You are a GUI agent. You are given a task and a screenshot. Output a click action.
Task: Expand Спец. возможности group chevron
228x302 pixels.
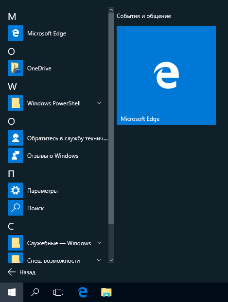coord(99,260)
